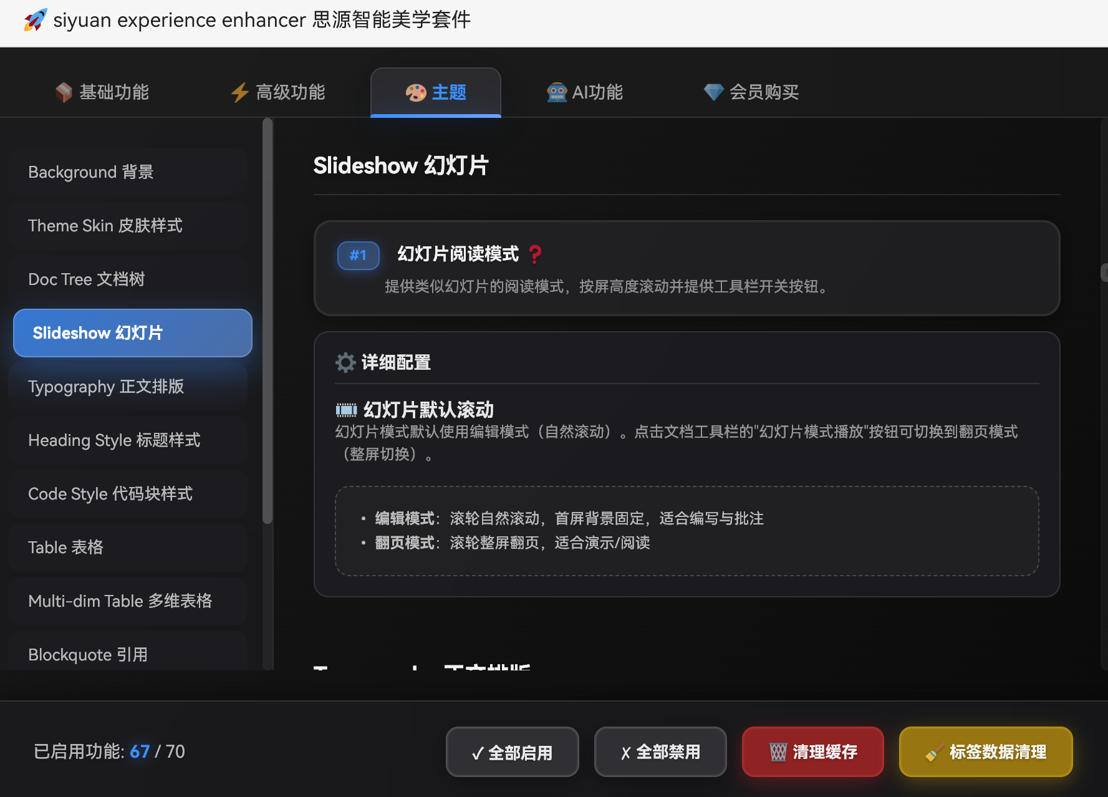
Task: Click the 已启用功能 67 / 70 counter
Action: tap(109, 751)
